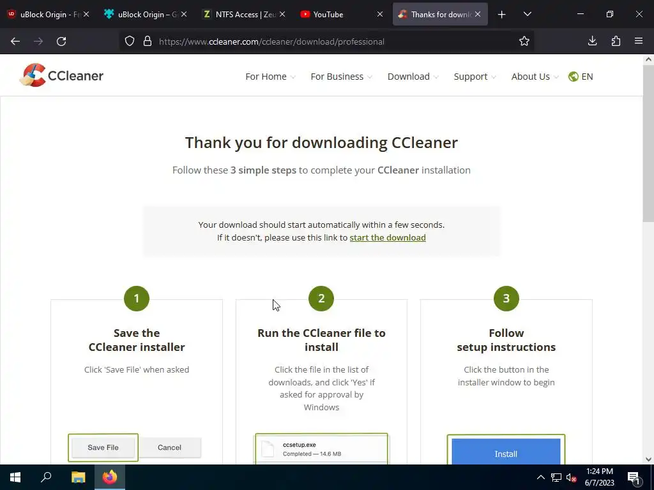Click the browser forward arrow
Screen dimensions: 654x490
coord(38,41)
